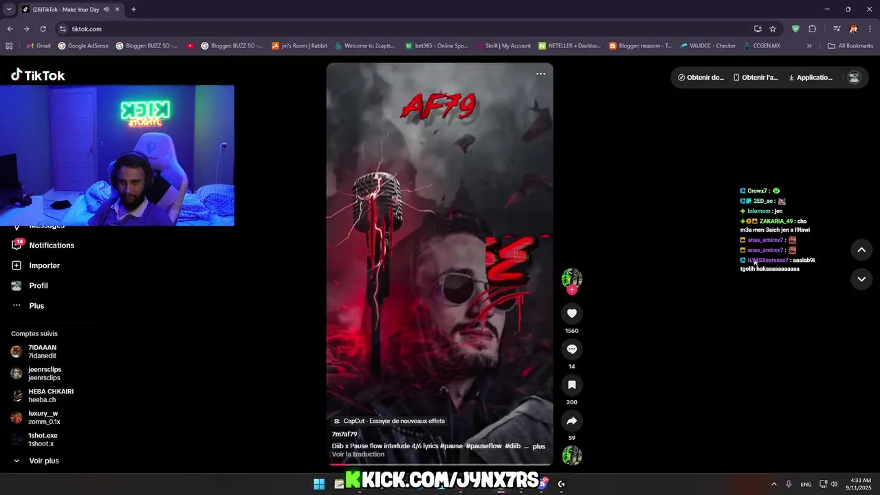Open the video's three-dot options menu

pos(540,74)
